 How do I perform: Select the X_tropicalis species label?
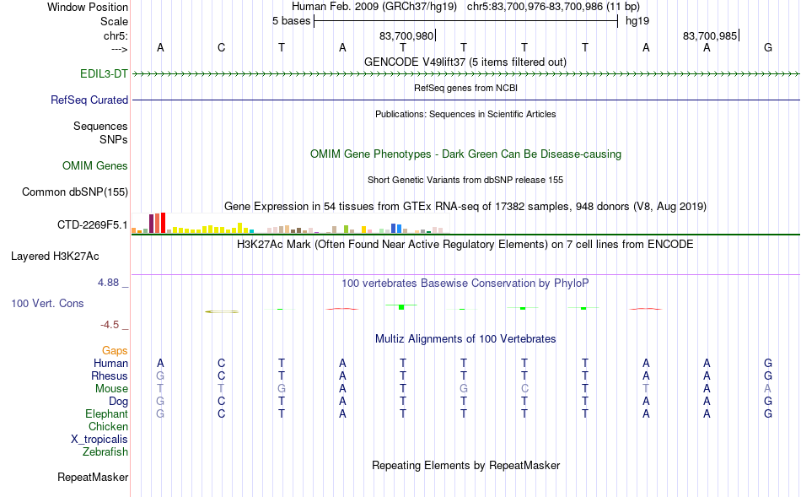(x=99, y=440)
